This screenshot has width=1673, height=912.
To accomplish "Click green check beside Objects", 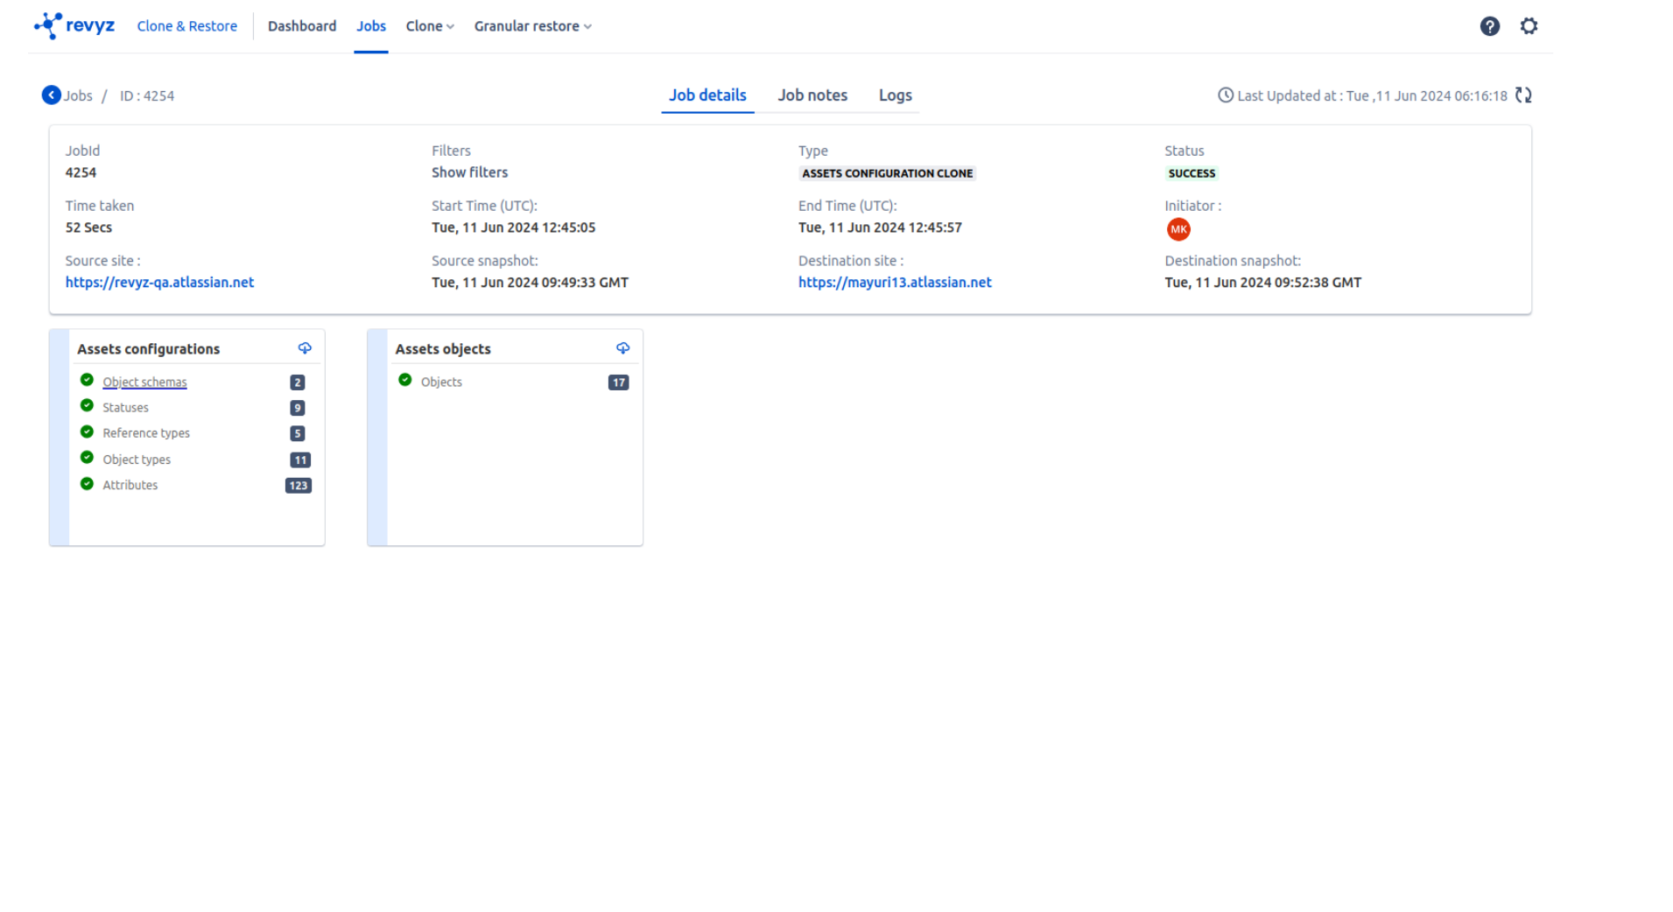I will (404, 380).
